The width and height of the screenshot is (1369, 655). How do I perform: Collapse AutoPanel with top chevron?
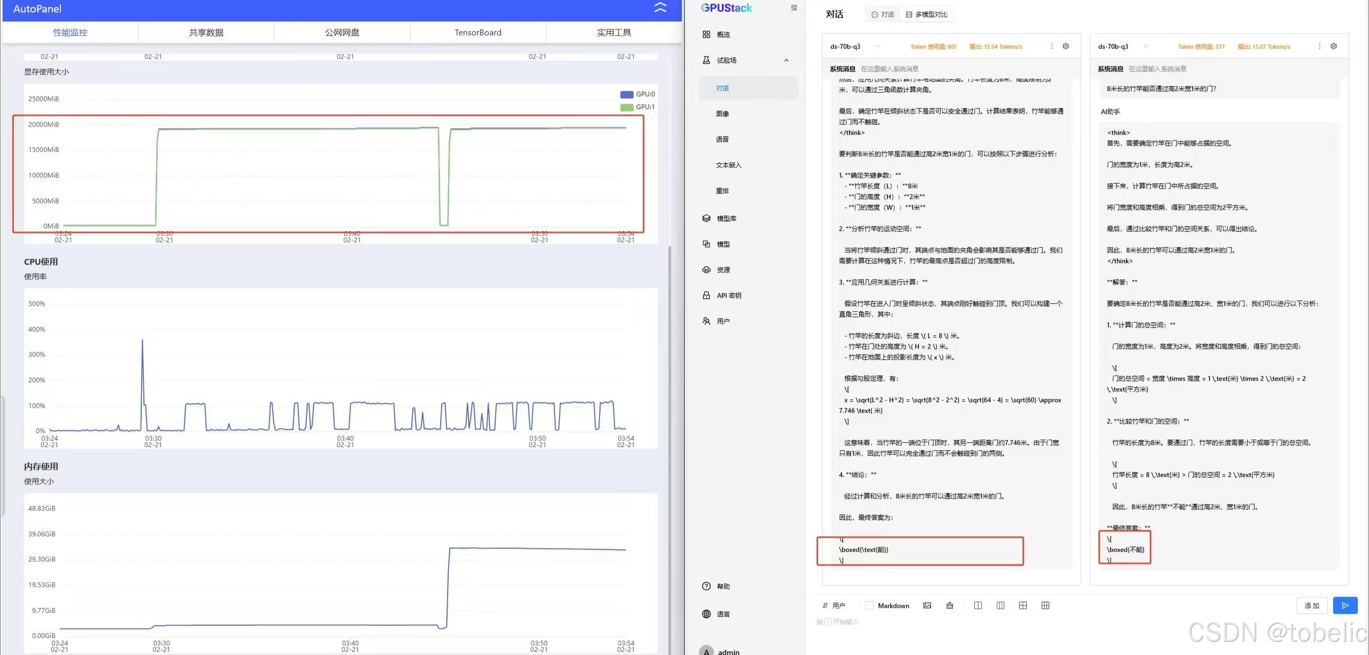pos(660,8)
